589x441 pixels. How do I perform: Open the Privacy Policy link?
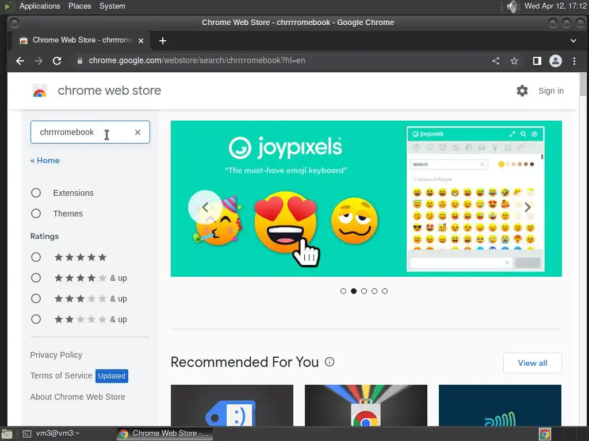coord(56,355)
